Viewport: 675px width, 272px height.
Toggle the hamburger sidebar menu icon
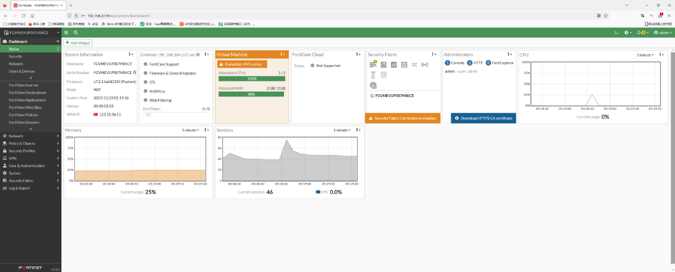pyautogui.click(x=67, y=33)
